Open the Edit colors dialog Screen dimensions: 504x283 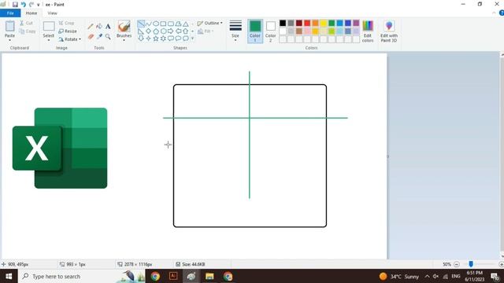[x=368, y=31]
